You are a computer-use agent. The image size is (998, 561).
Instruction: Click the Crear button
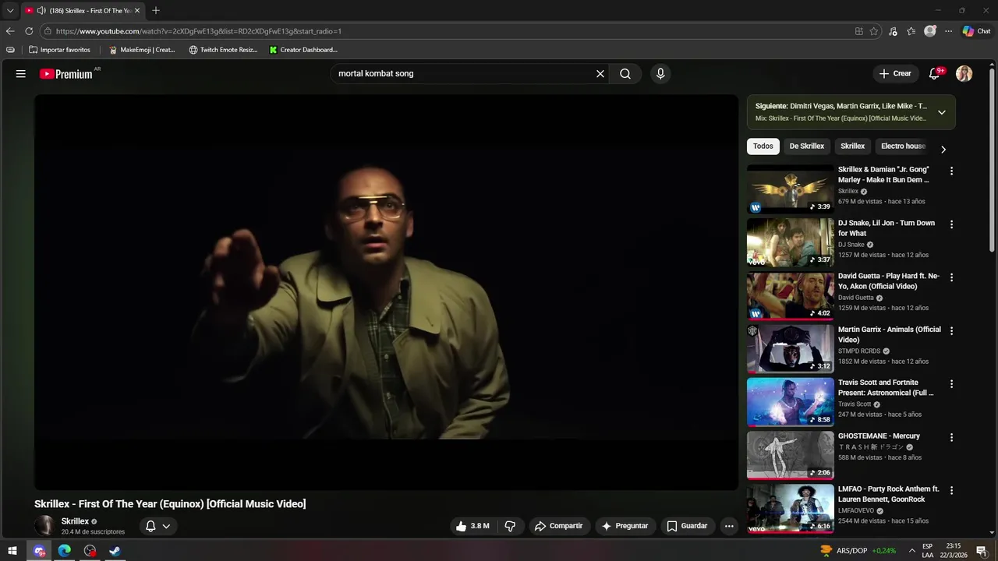coord(895,74)
